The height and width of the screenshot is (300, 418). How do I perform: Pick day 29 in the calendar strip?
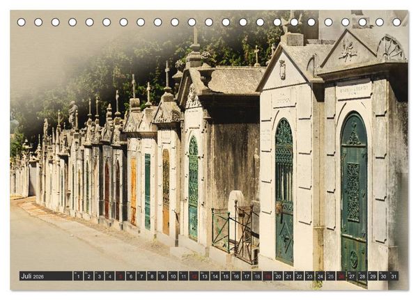coord(373,276)
